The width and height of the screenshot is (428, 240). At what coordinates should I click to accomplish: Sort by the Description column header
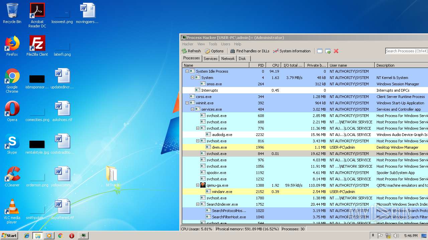[x=401, y=65]
